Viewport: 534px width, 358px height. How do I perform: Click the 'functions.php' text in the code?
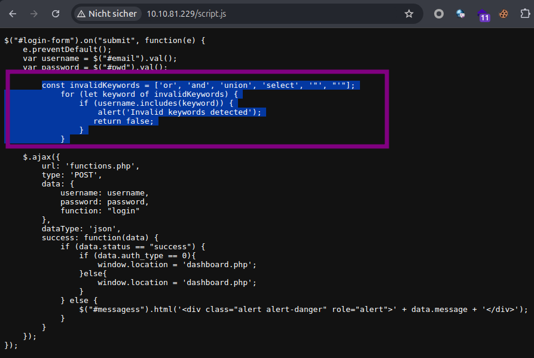click(x=96, y=166)
